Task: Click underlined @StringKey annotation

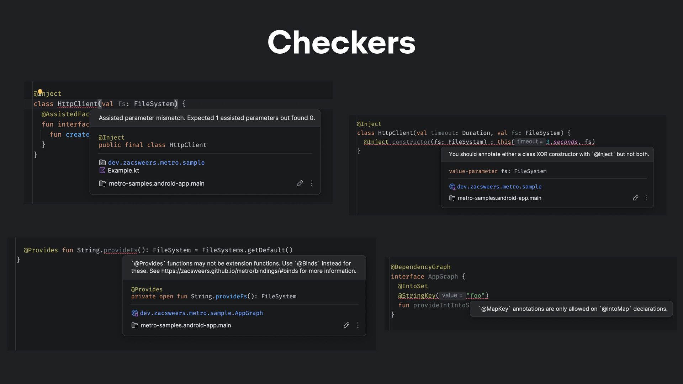Action: click(417, 296)
